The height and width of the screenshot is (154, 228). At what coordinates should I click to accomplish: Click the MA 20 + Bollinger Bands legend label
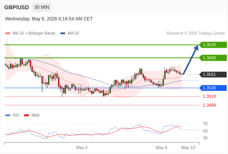coord(34,33)
